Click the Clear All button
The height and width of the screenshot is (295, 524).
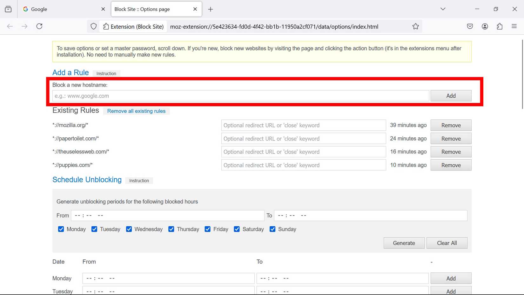447,243
